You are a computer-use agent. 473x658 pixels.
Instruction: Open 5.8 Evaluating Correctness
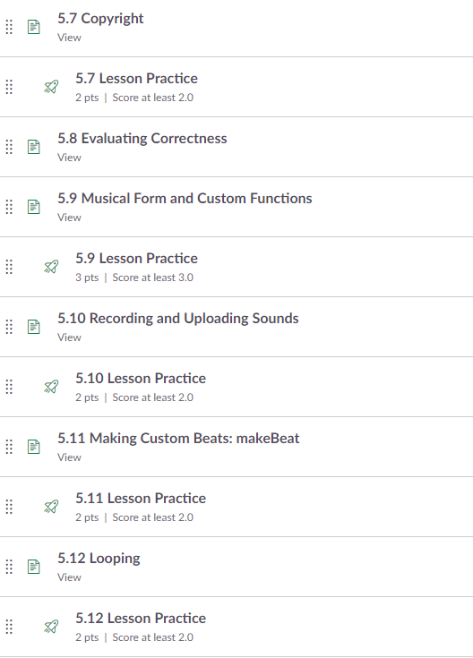coord(142,139)
